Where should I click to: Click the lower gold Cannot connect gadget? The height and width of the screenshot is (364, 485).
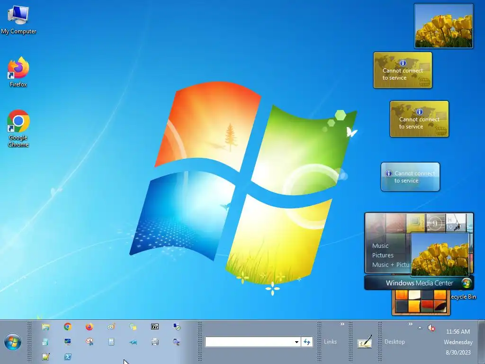point(420,119)
